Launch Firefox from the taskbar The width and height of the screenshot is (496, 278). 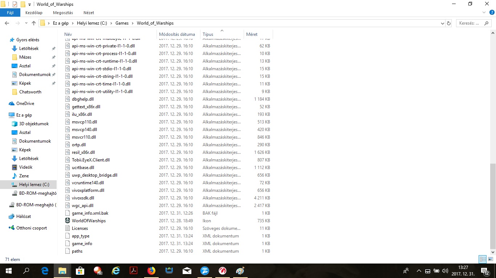click(x=151, y=271)
